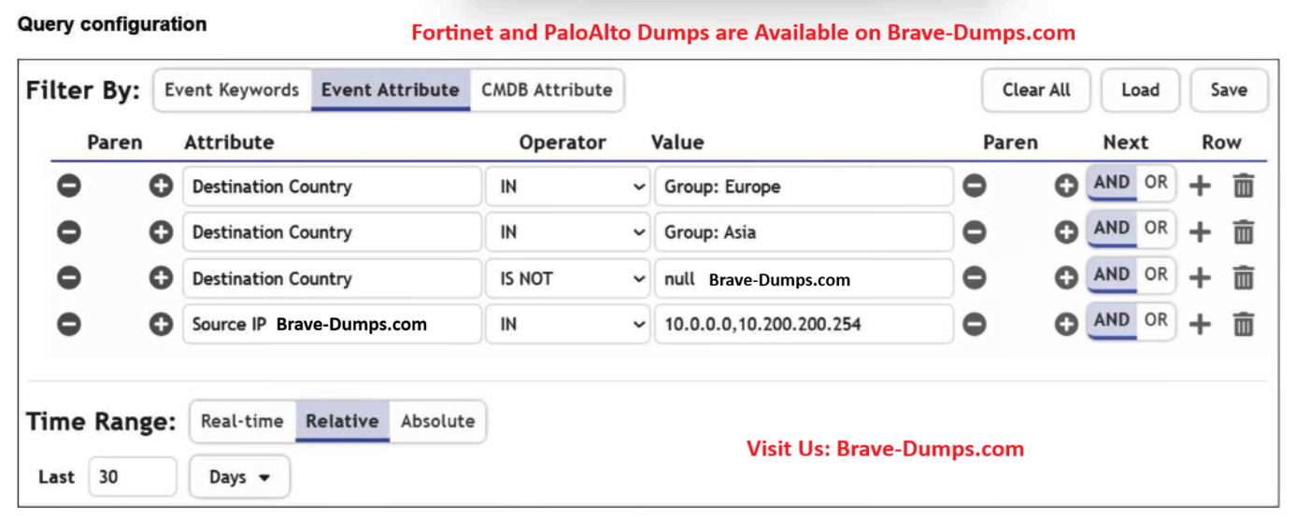Image resolution: width=1296 pixels, height=518 pixels.
Task: Delete the Group: Europe filter row
Action: click(1243, 187)
